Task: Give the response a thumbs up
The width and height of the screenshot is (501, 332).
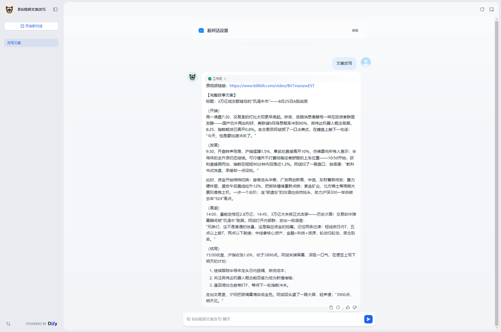Action: (x=348, y=308)
